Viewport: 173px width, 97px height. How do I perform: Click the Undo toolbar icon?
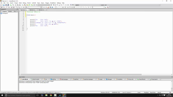pos(11,5)
